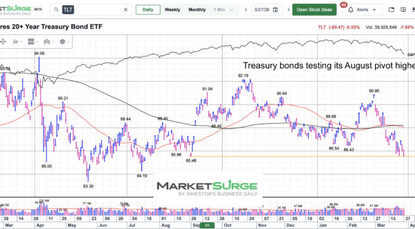Switch to the Monthly chart tab
Screen dimensions: 415x229
pyautogui.click(x=197, y=10)
